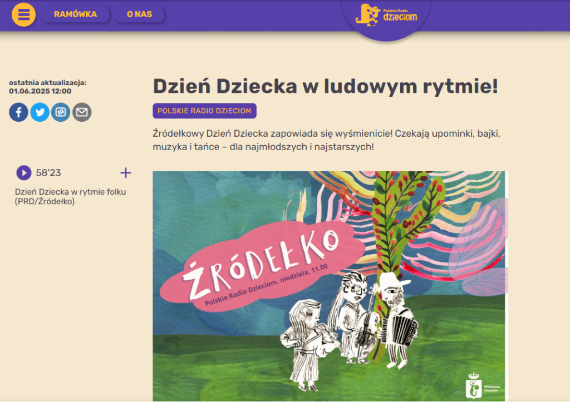The height and width of the screenshot is (402, 570).
Task: Click the article lead paragraph text
Action: (x=326, y=140)
